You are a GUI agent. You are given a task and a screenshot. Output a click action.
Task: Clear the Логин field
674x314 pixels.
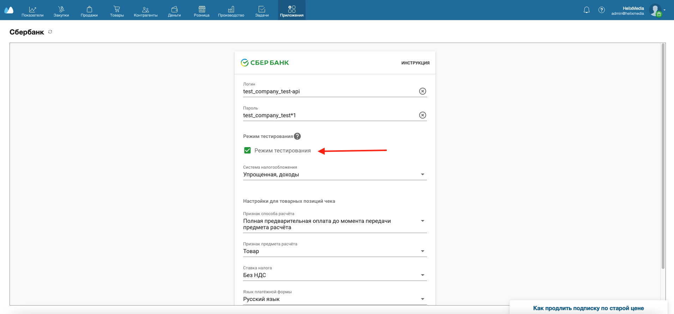point(422,91)
